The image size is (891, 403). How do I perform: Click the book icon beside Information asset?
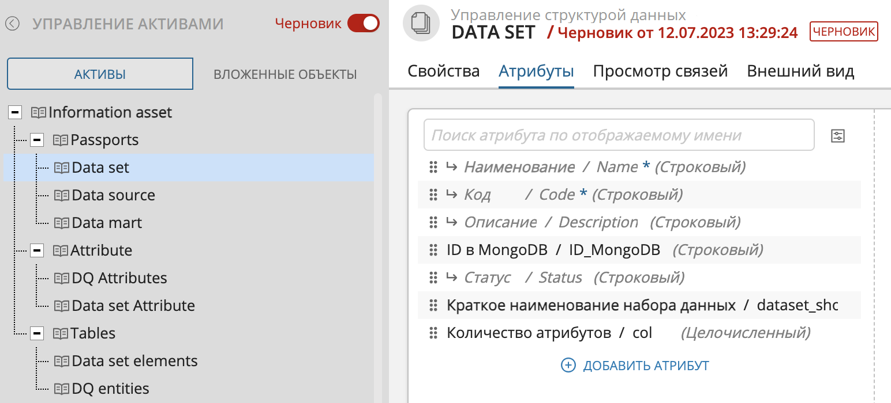[39, 112]
